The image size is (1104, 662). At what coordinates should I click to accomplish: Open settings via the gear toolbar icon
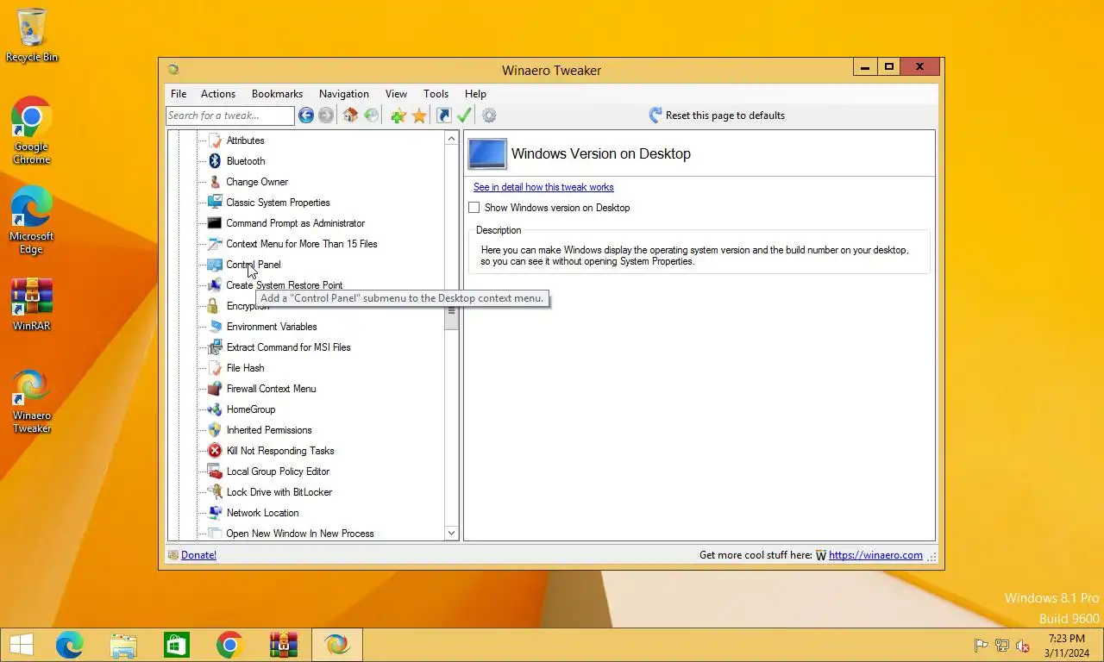tap(489, 116)
